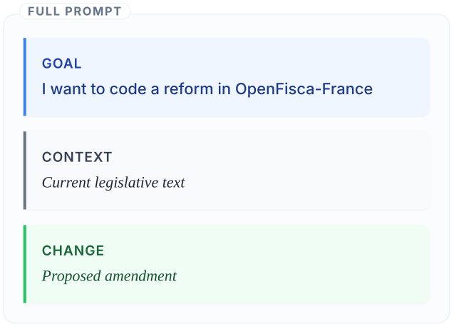Viewport: 454px width, 329px height.
Task: Click the word legislative in the context card
Action: (125, 183)
